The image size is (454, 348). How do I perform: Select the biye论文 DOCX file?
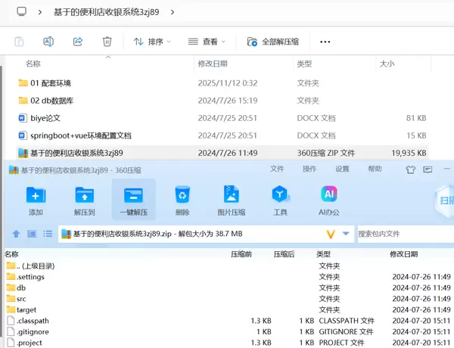tap(45, 118)
